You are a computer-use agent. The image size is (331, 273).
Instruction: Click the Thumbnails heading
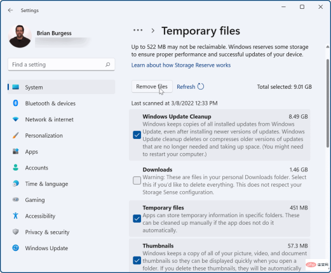(158, 246)
